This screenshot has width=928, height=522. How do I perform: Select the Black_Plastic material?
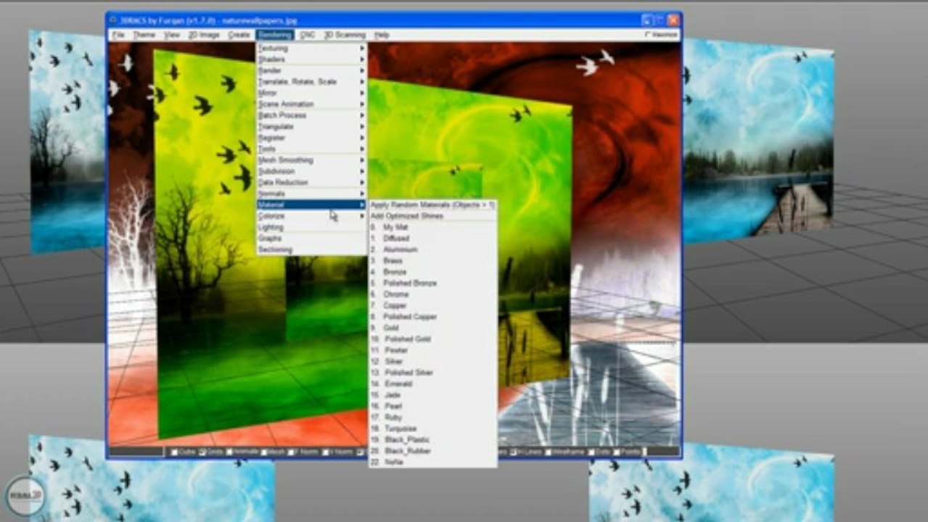pyautogui.click(x=432, y=439)
